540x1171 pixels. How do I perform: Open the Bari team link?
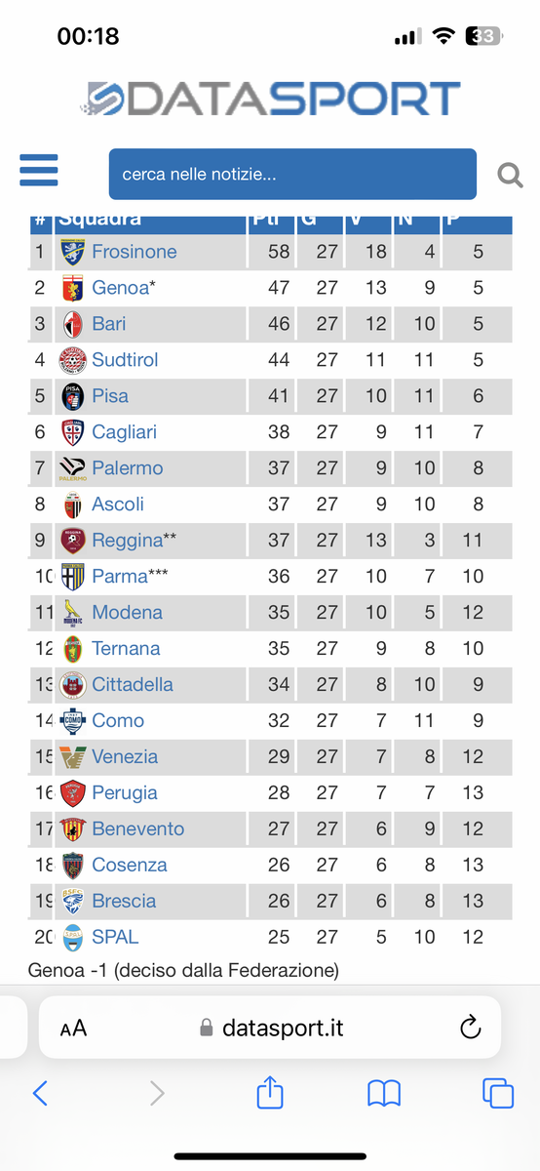pos(109,323)
